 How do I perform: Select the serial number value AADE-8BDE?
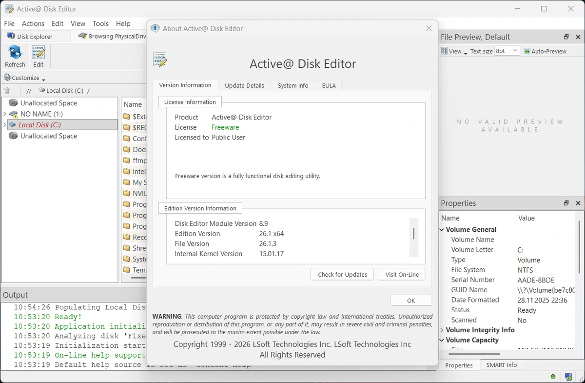(536, 280)
